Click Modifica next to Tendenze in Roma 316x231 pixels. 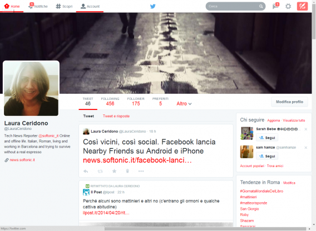point(289,183)
